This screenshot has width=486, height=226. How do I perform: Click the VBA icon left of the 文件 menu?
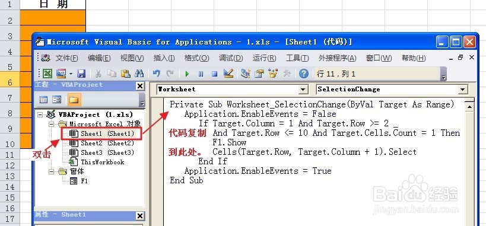click(x=46, y=58)
